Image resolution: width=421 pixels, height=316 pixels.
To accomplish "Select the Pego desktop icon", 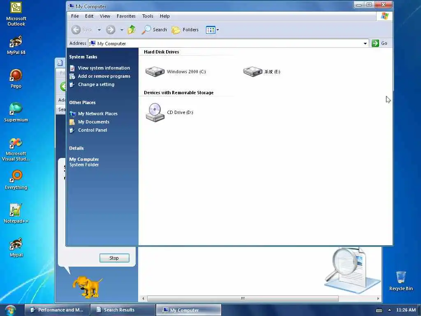I will point(16,79).
